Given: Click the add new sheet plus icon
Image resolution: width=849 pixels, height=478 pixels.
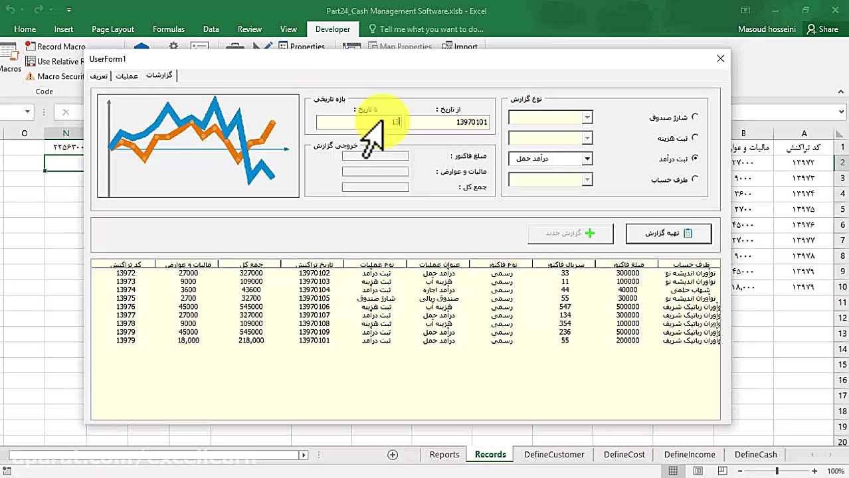Looking at the screenshot, I should click(x=393, y=455).
